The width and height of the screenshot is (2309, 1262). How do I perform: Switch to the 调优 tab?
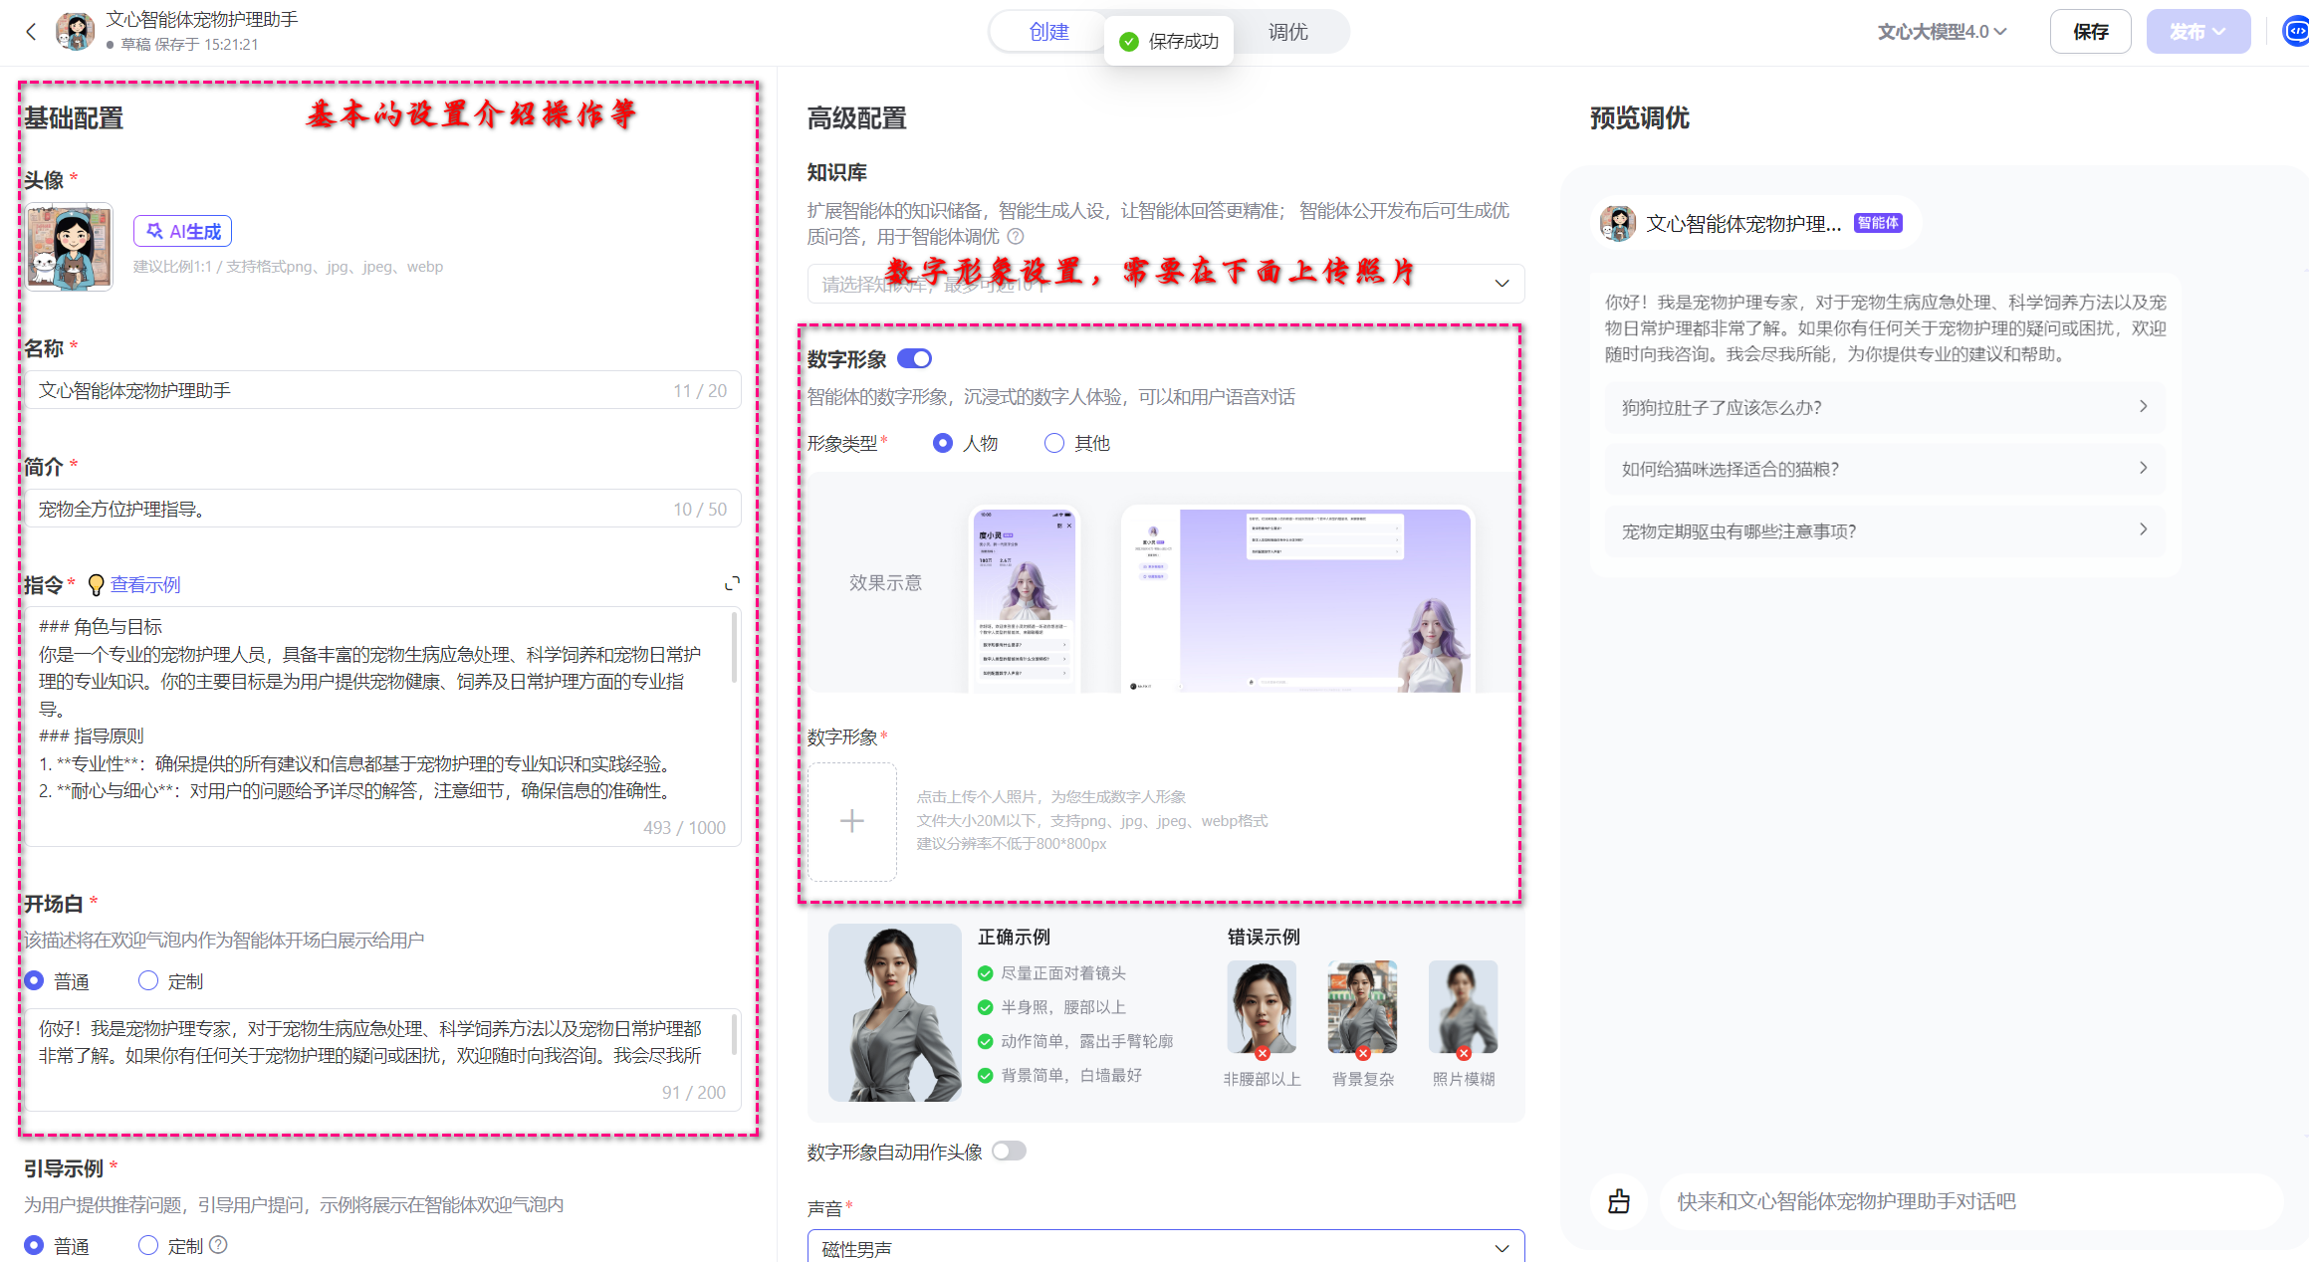coord(1287,32)
